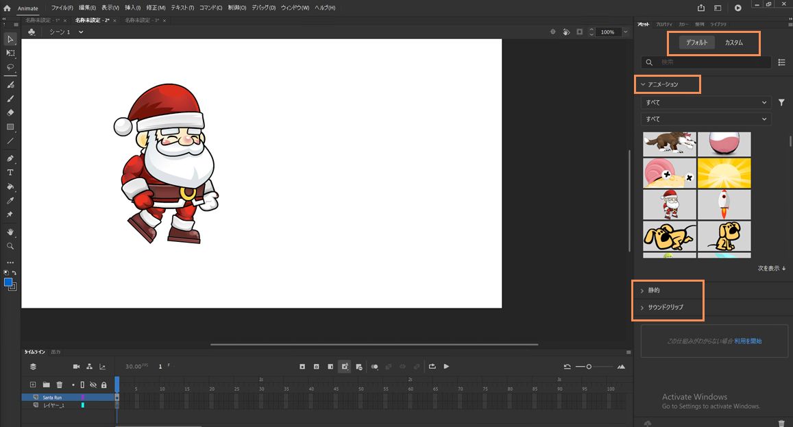Open the three-dot more tools menu
793x427 pixels.
(x=10, y=263)
